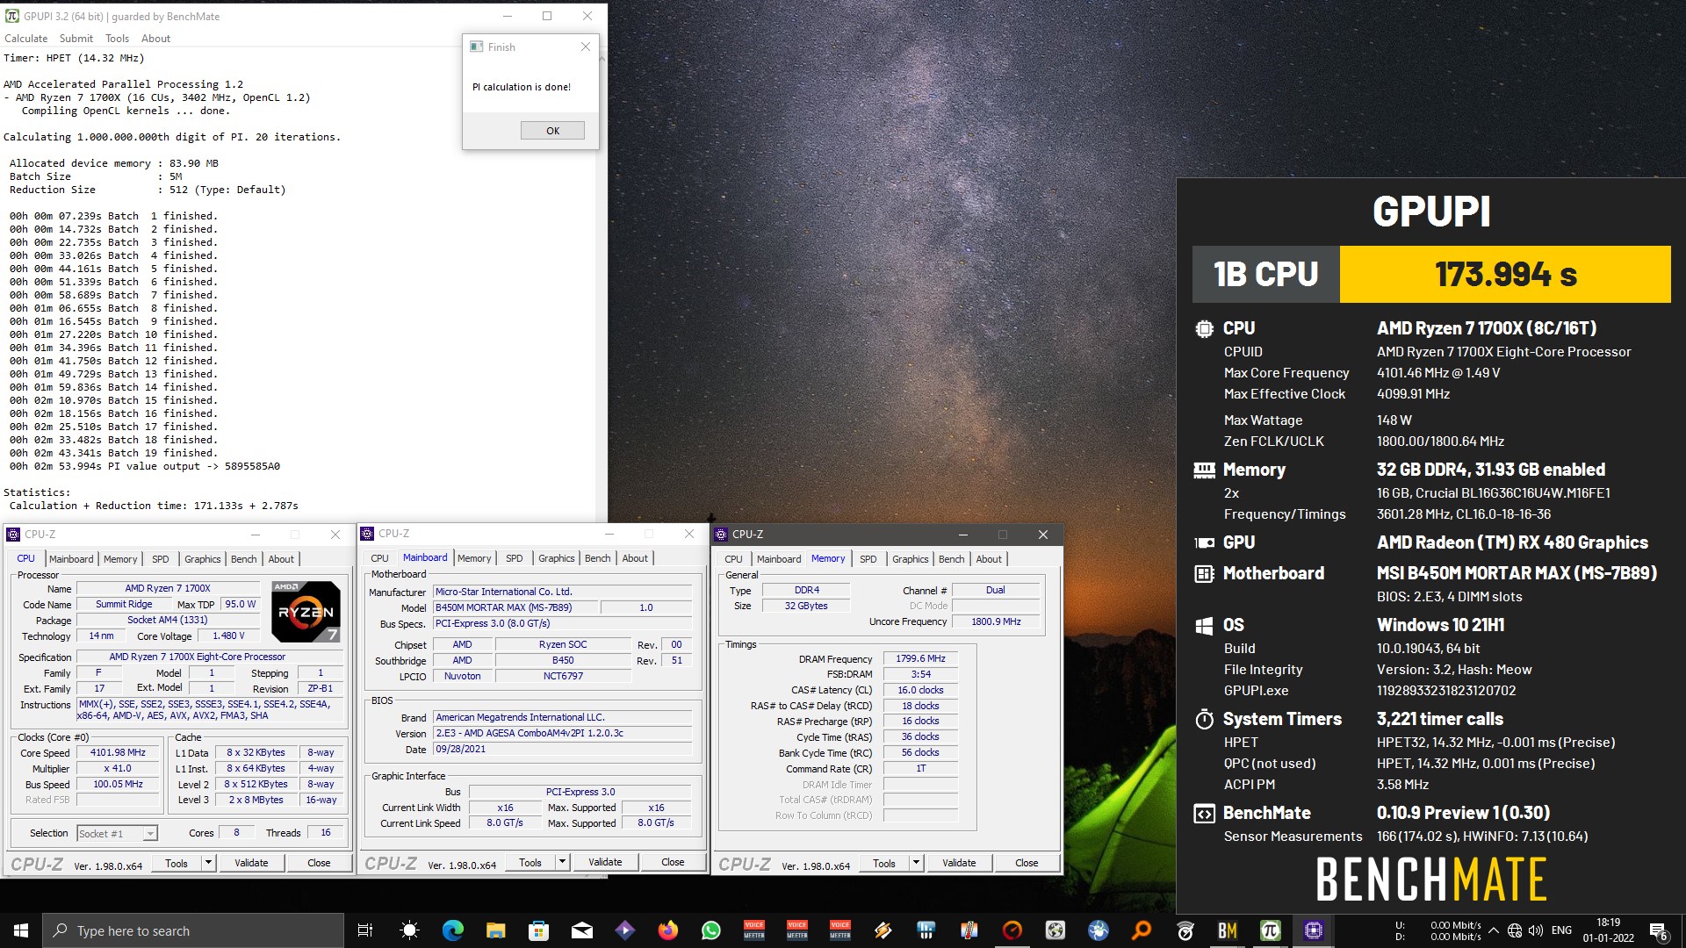Click the ENG language indicator in the tray
The height and width of the screenshot is (948, 1686).
(1561, 930)
